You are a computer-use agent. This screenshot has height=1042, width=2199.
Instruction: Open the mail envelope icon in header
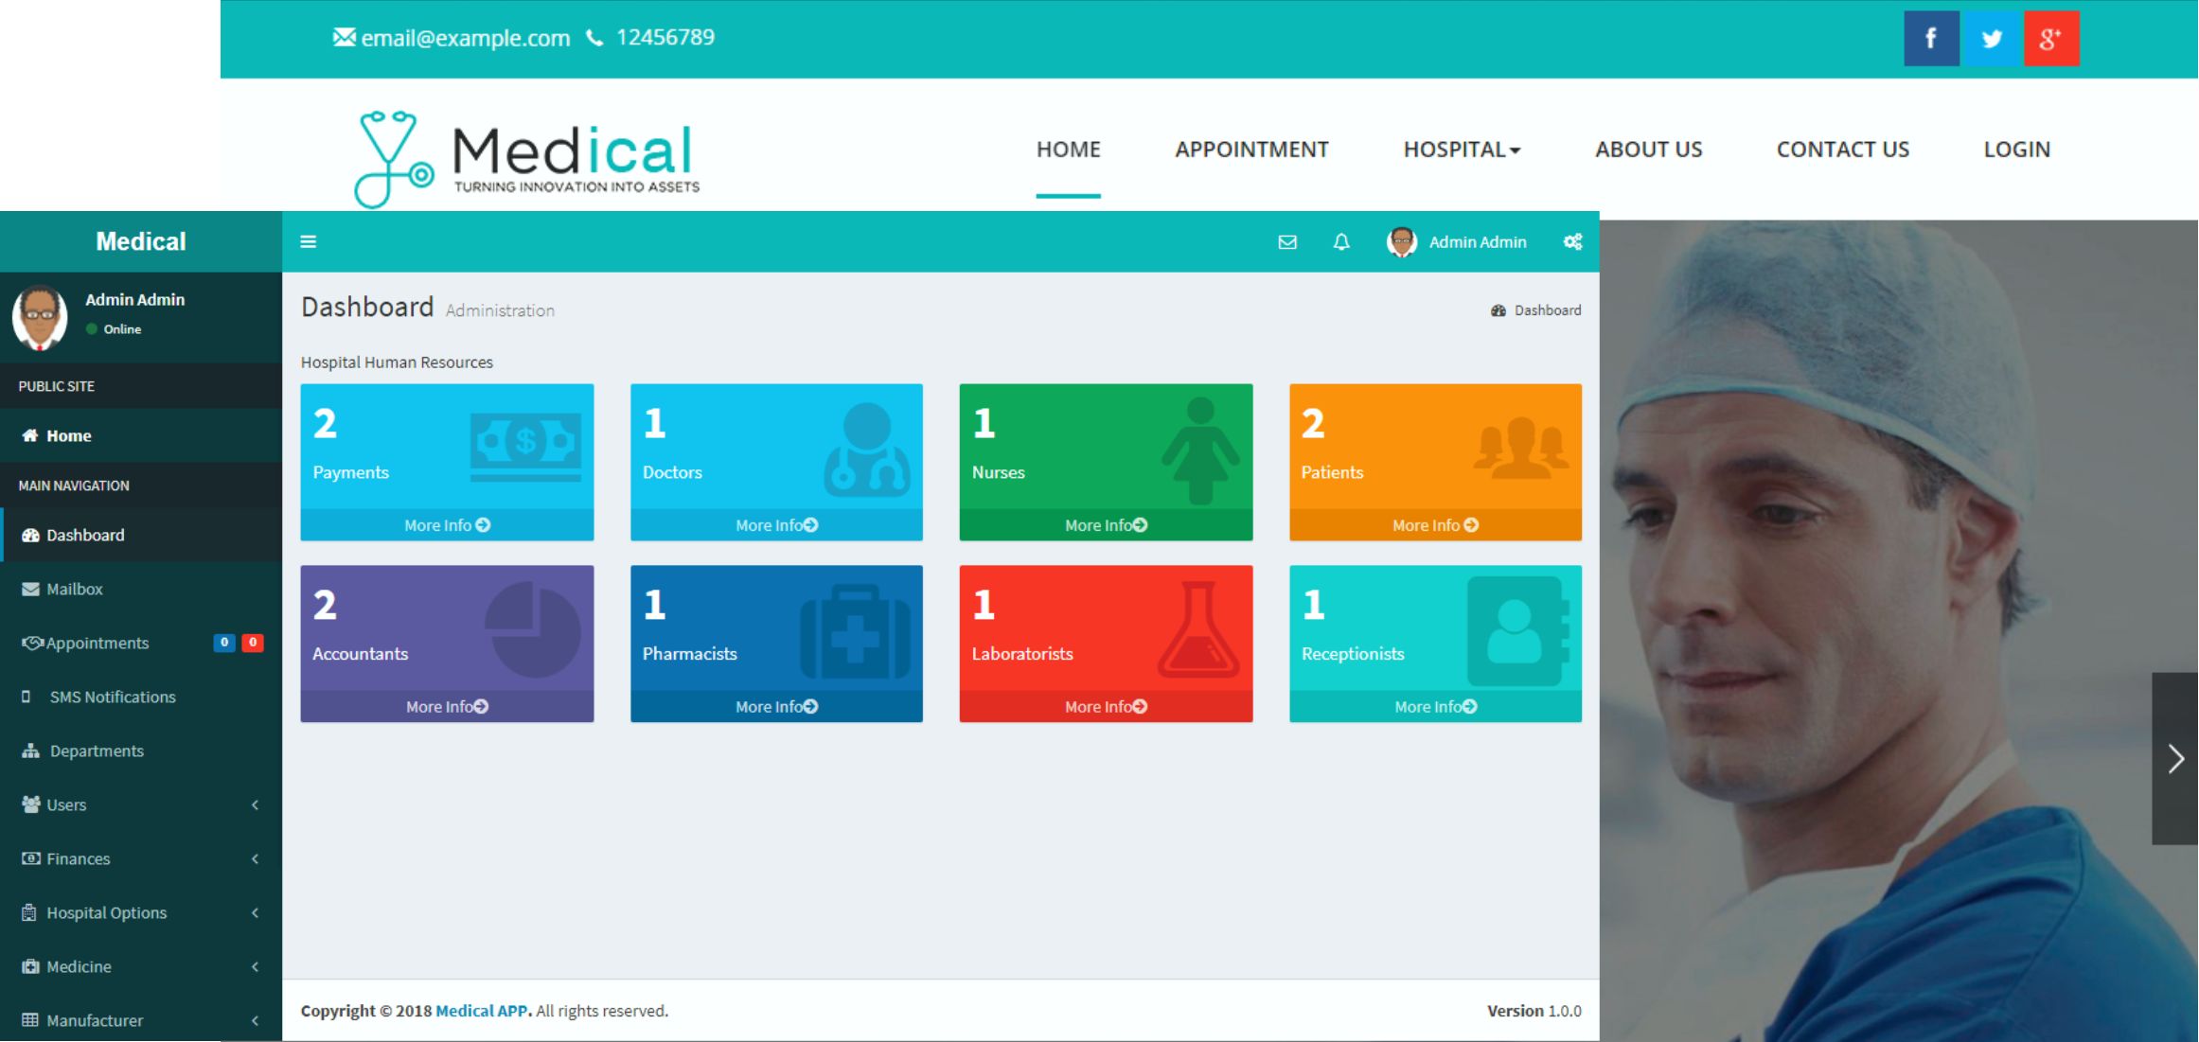click(x=1286, y=242)
